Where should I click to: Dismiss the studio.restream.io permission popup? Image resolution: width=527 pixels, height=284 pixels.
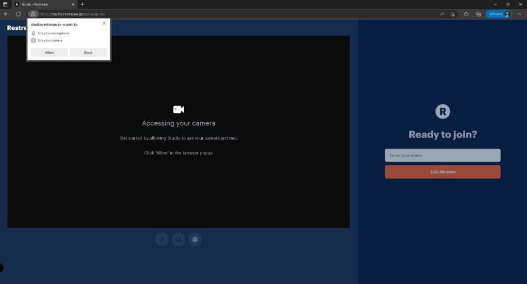tap(104, 23)
